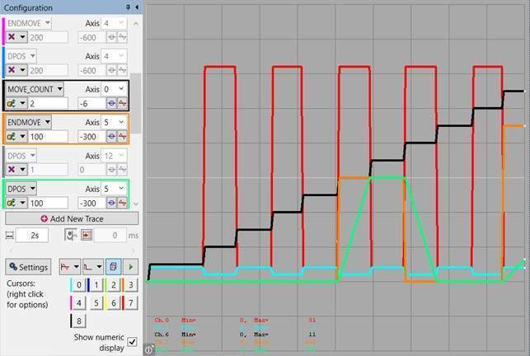
Task: Center the DPOS Axis 12 trace offset
Action: [x=111, y=170]
